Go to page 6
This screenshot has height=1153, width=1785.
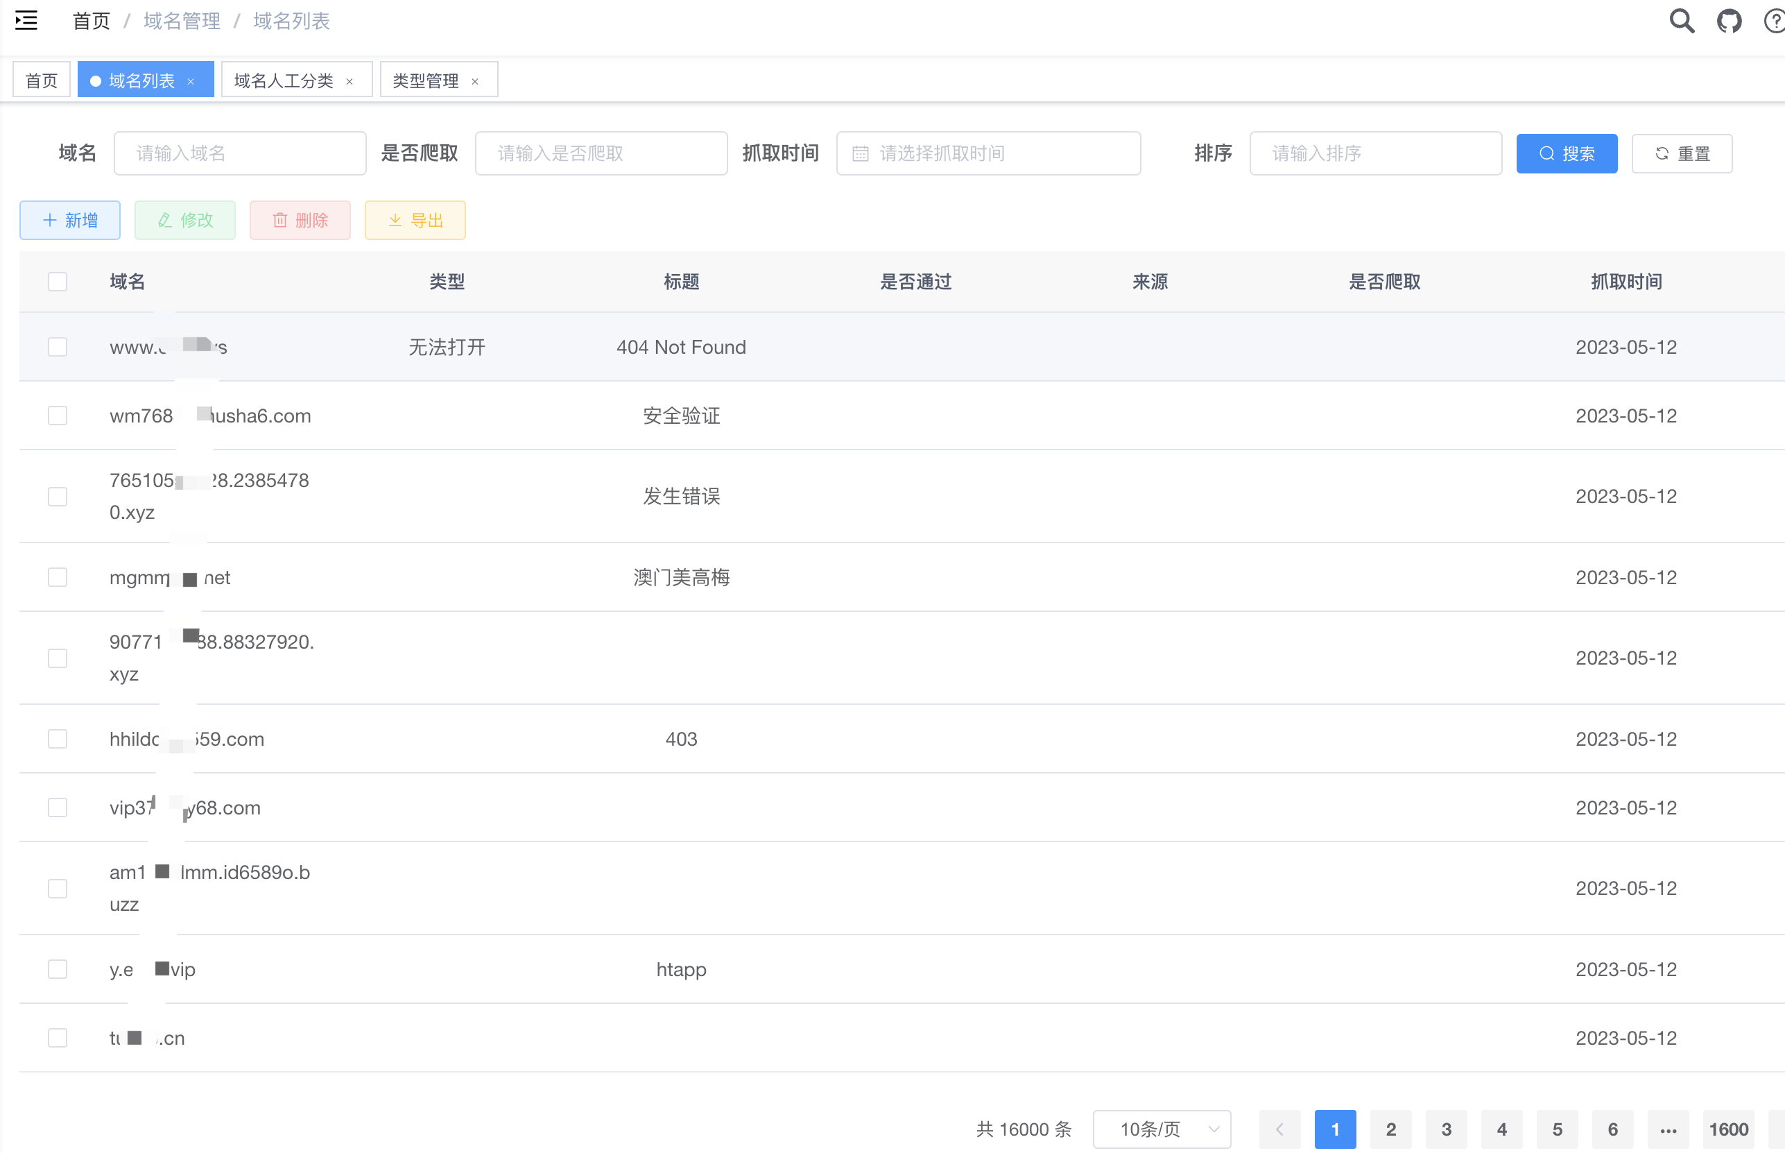(x=1613, y=1129)
